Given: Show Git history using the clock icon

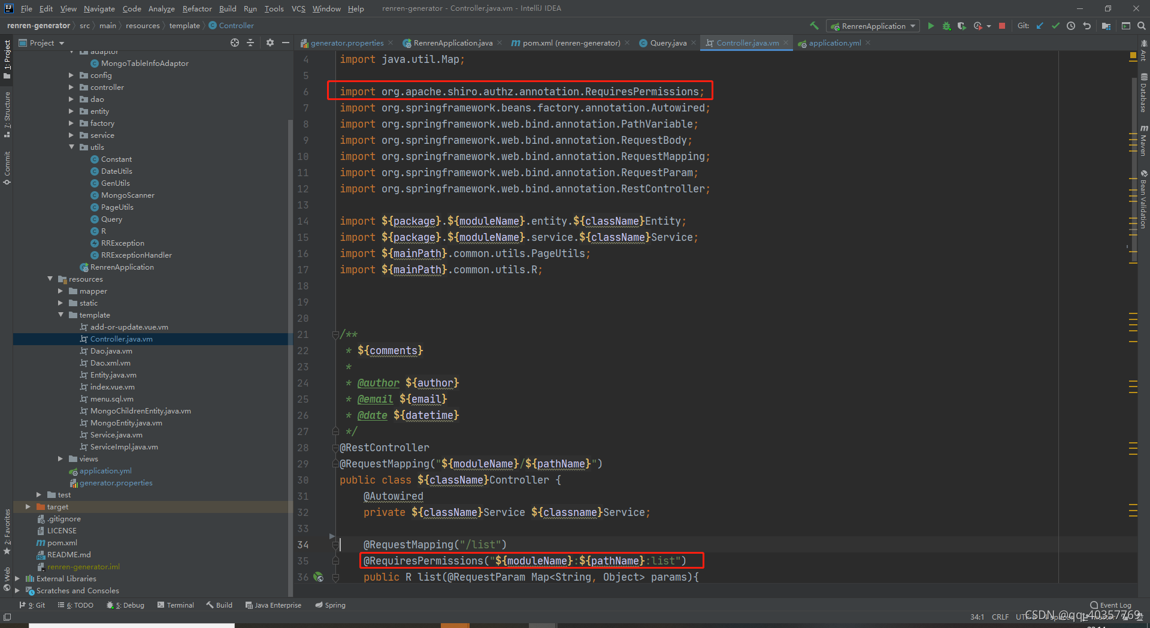Looking at the screenshot, I should tap(1071, 26).
